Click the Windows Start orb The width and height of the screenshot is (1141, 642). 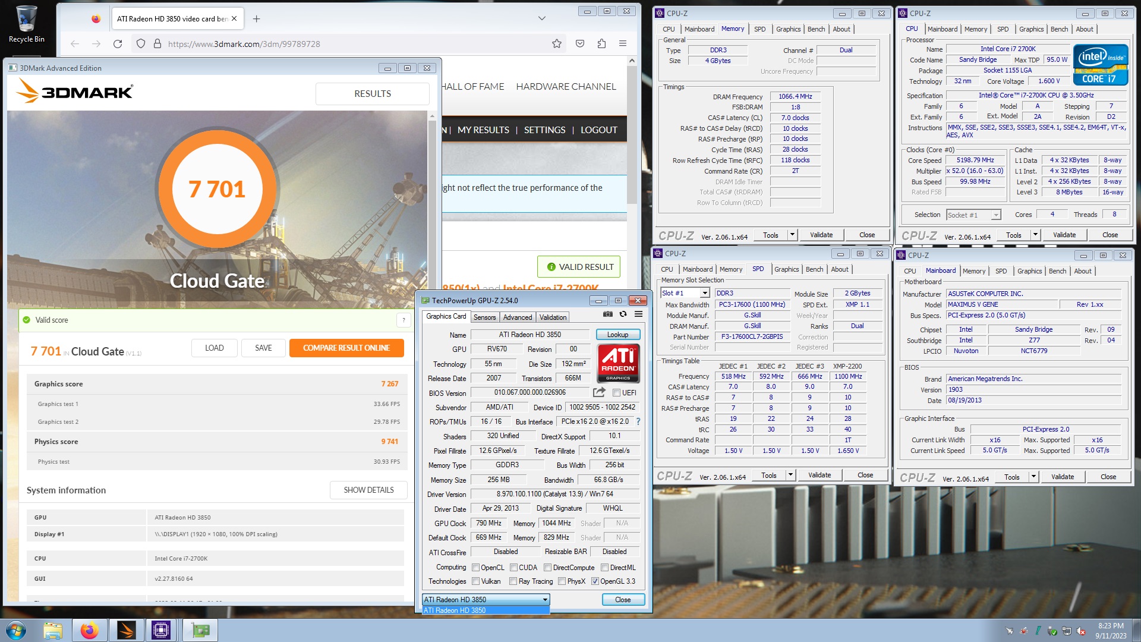(16, 630)
